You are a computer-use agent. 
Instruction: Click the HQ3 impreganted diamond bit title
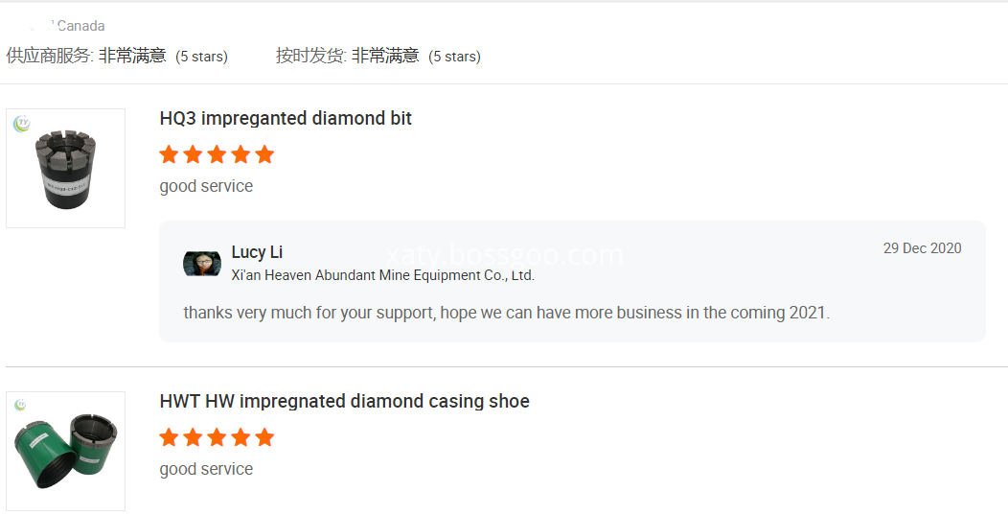[x=286, y=119]
